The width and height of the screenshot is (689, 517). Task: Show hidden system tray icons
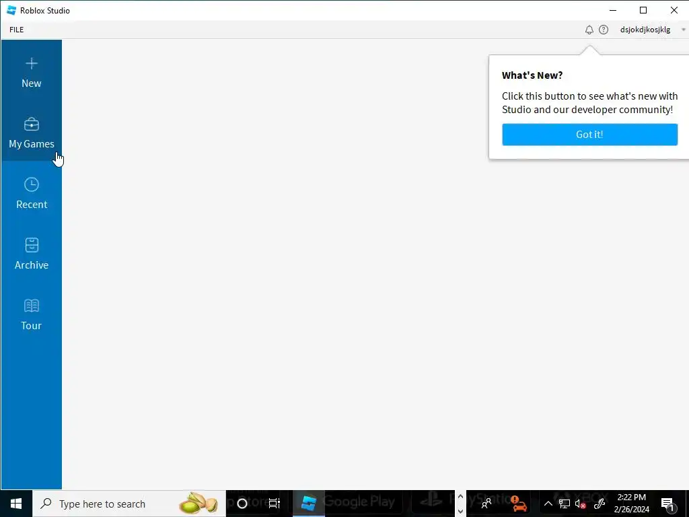pos(548,504)
